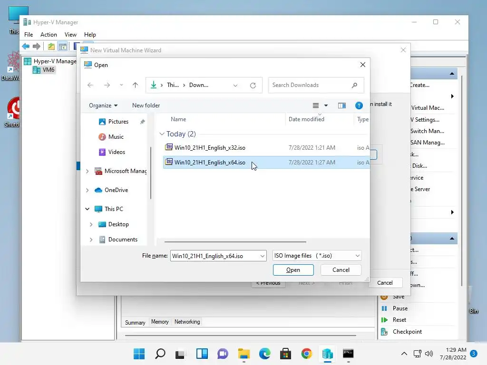Expand the address bar path dropdown
The height and width of the screenshot is (365, 487).
pos(235,86)
